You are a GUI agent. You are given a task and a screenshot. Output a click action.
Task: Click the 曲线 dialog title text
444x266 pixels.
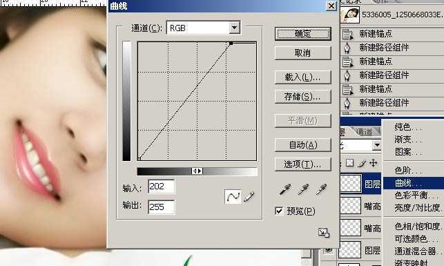(x=119, y=6)
